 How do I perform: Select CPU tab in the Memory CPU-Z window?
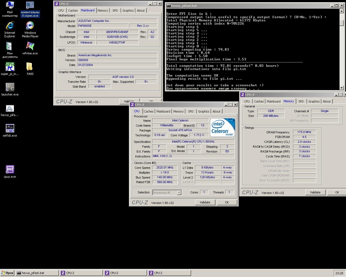(x=247, y=101)
